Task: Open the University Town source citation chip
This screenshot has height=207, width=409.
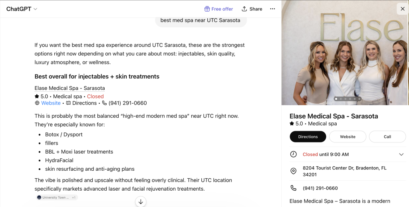Action: coord(57,197)
